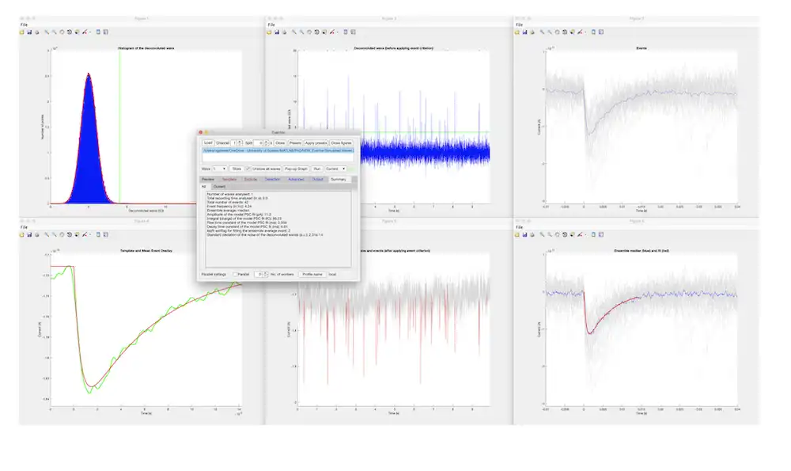
Task: Switch to the Detection tab
Action: pyautogui.click(x=272, y=179)
